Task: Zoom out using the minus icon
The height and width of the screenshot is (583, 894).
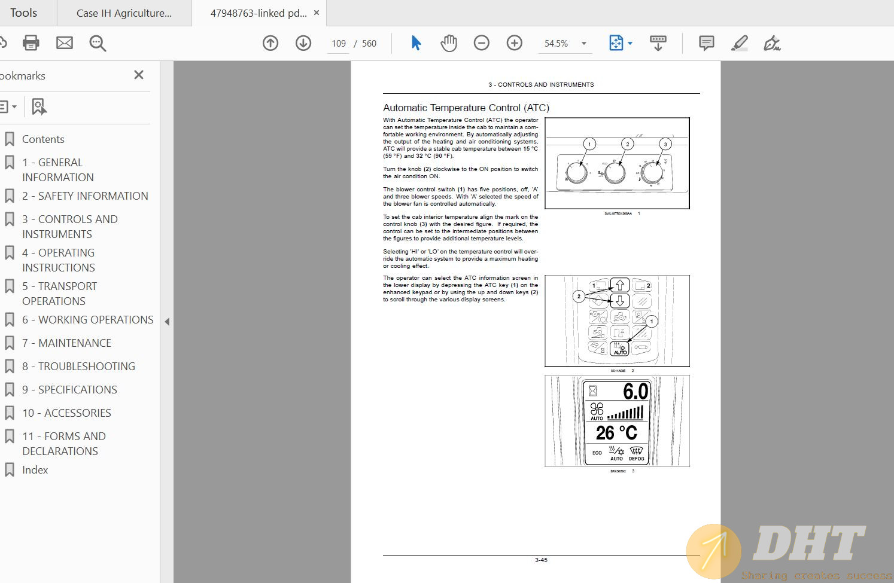Action: [x=481, y=43]
